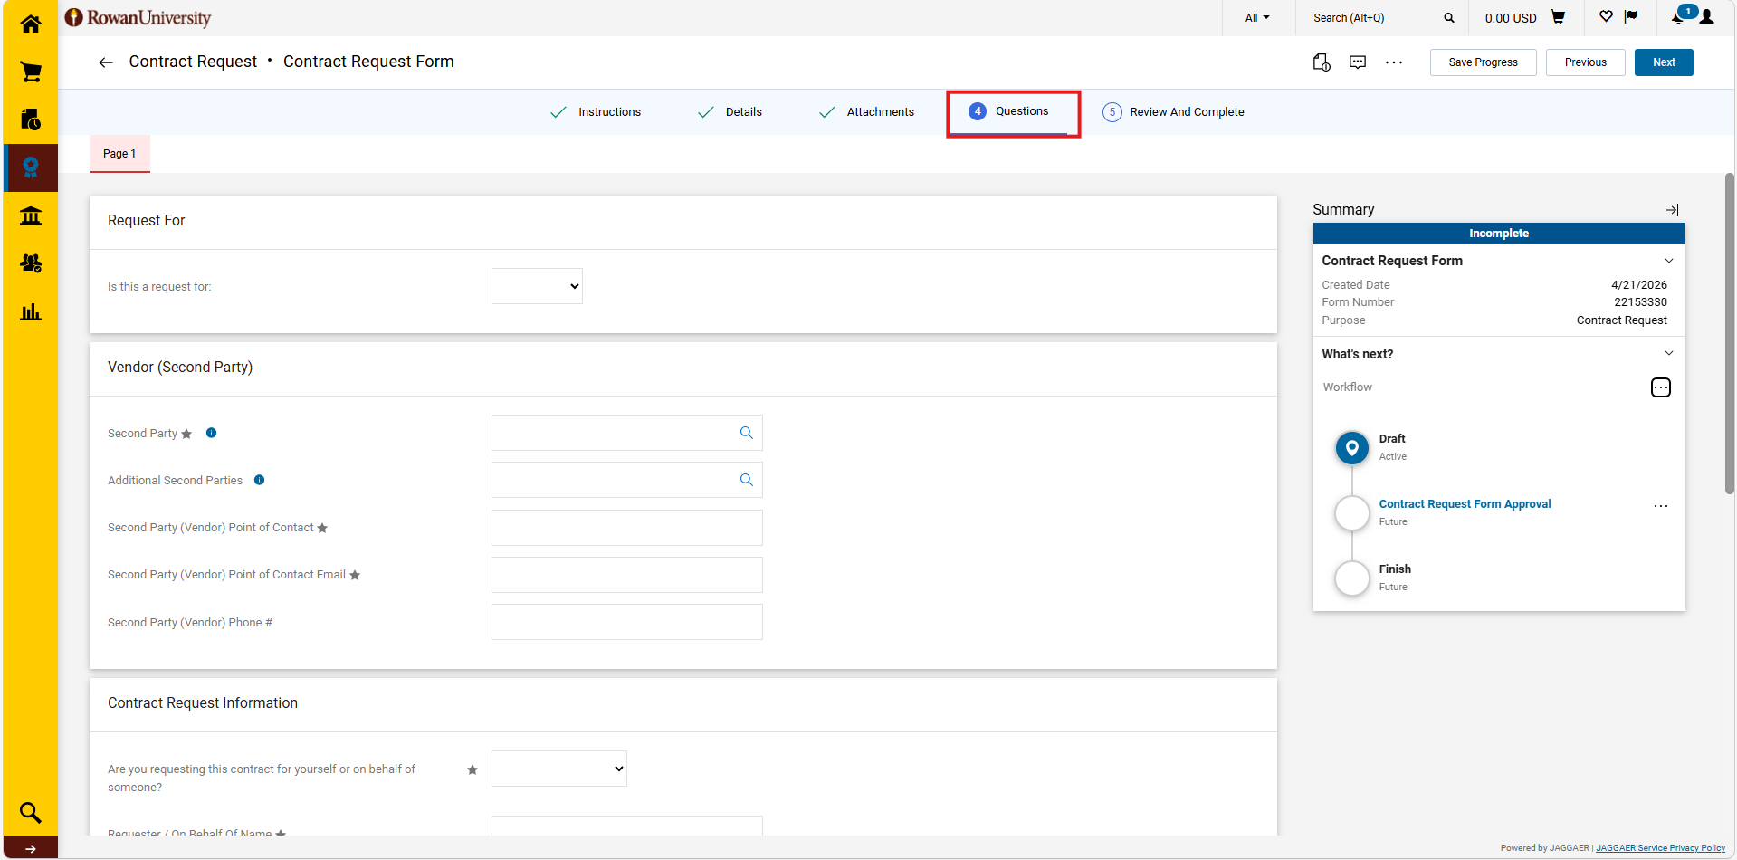Go to the Instructions step

click(596, 112)
